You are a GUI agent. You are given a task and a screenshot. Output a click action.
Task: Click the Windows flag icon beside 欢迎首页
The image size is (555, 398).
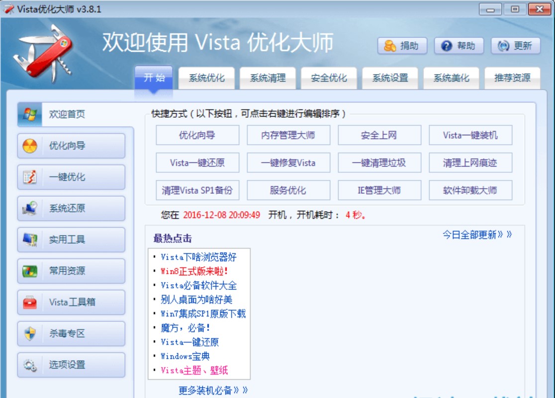point(30,114)
